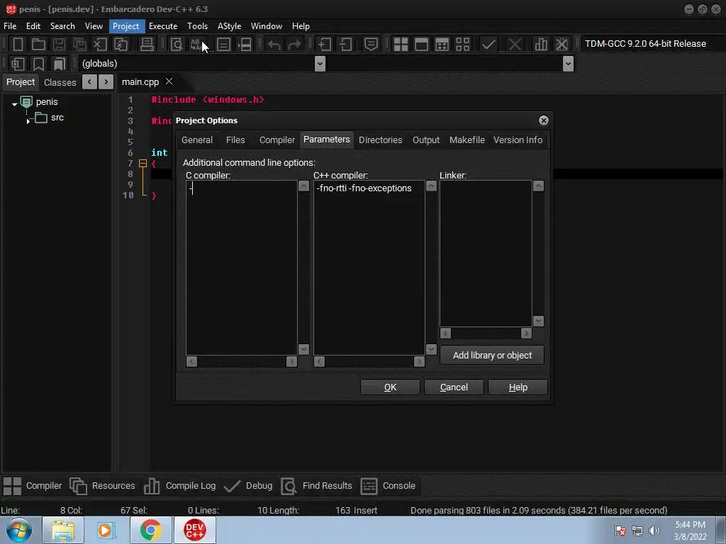Viewport: 726px width, 544px height.
Task: Click Add library or object button
Action: click(x=492, y=356)
